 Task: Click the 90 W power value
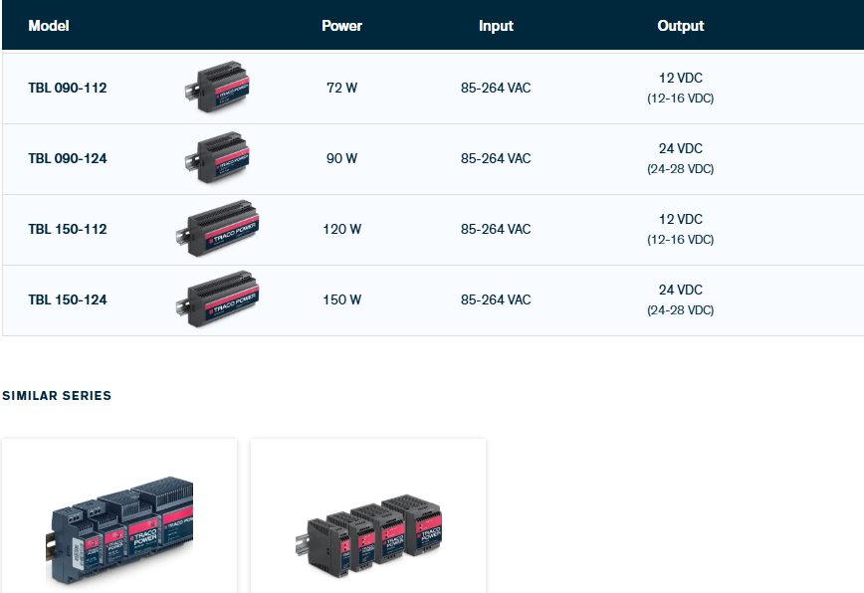click(x=341, y=158)
